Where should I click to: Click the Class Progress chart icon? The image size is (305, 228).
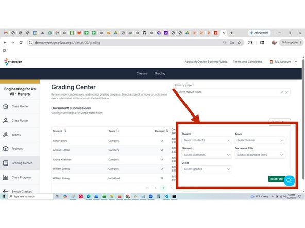pos(6,177)
